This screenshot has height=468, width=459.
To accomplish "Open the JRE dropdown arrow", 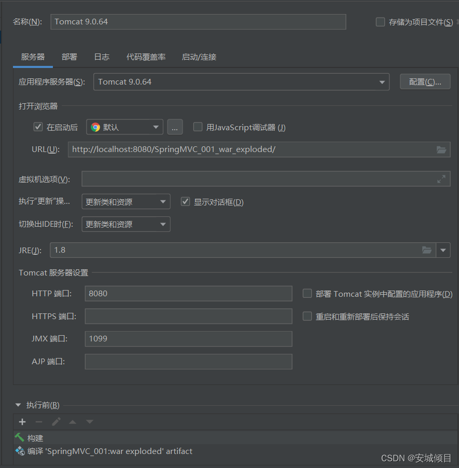I will (443, 250).
